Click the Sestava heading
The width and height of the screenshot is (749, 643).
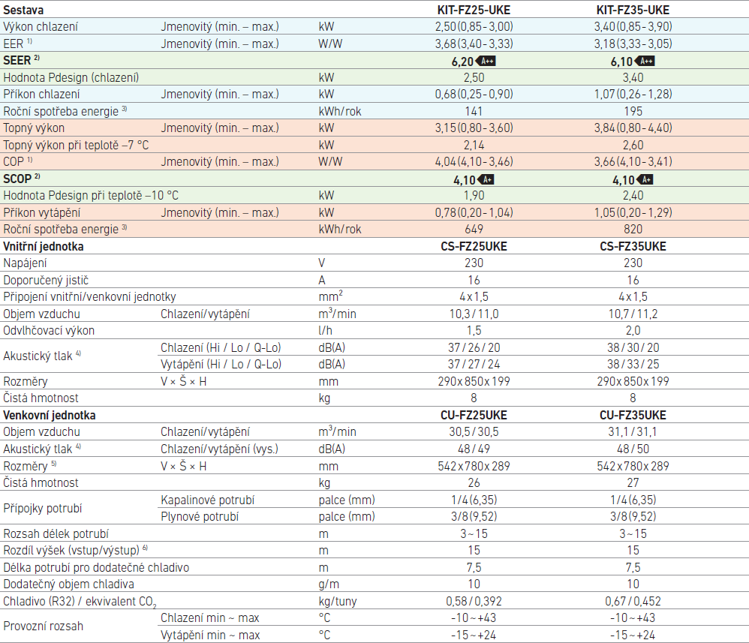click(23, 10)
